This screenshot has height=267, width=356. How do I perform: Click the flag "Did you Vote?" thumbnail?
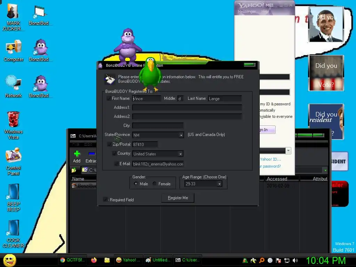click(x=326, y=73)
